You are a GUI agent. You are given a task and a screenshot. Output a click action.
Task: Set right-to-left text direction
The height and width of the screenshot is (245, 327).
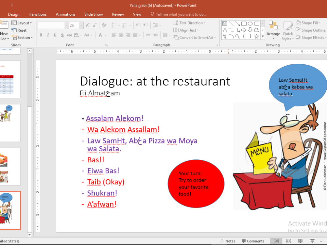point(156,35)
